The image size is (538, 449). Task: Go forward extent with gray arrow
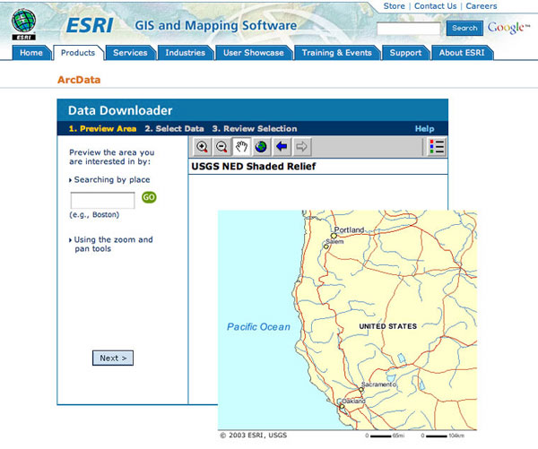pyautogui.click(x=301, y=147)
